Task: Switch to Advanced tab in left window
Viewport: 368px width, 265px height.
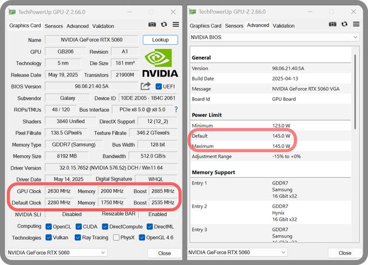Action: click(78, 26)
